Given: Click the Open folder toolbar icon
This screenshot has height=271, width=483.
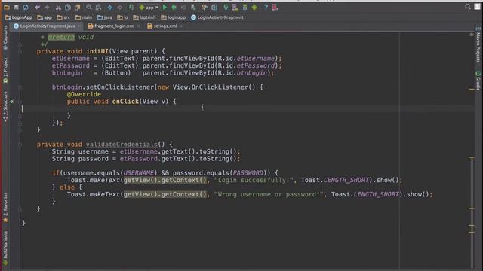Looking at the screenshot, I should coord(7,7).
